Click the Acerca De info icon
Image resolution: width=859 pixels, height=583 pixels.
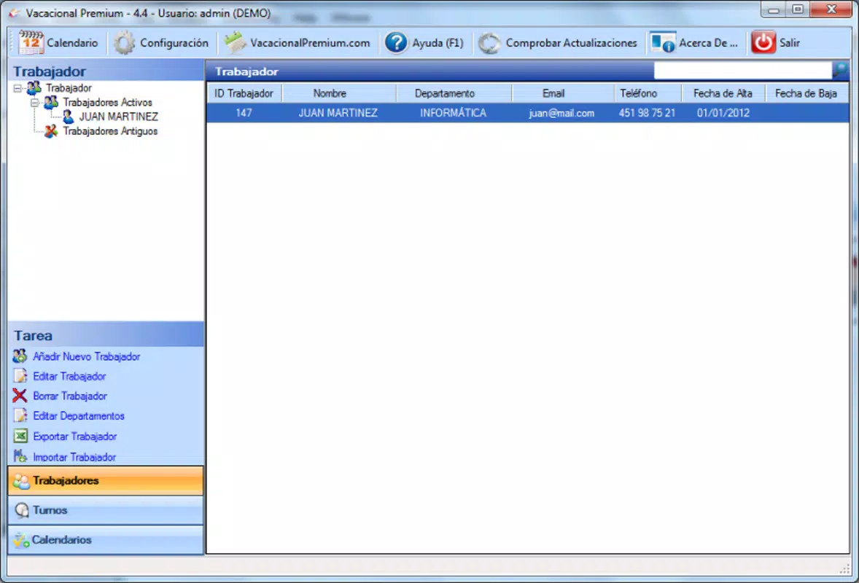pyautogui.click(x=662, y=43)
